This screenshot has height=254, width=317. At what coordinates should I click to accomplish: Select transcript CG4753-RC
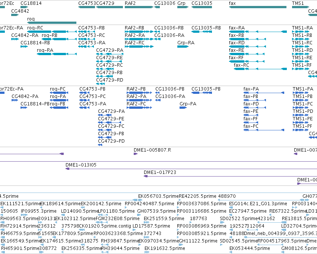point(86,39)
